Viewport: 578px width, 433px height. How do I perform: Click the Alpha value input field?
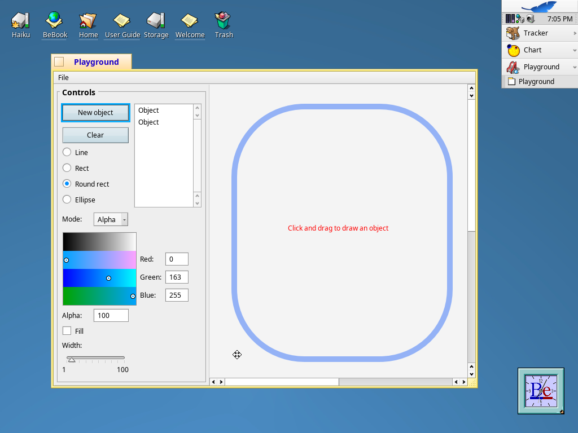coord(111,316)
